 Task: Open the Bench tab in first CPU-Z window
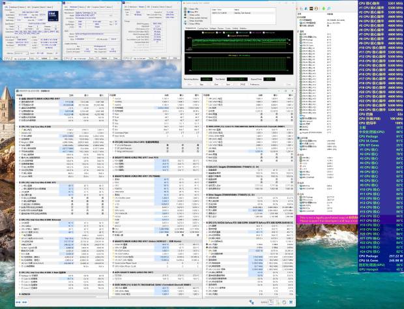[42, 7]
